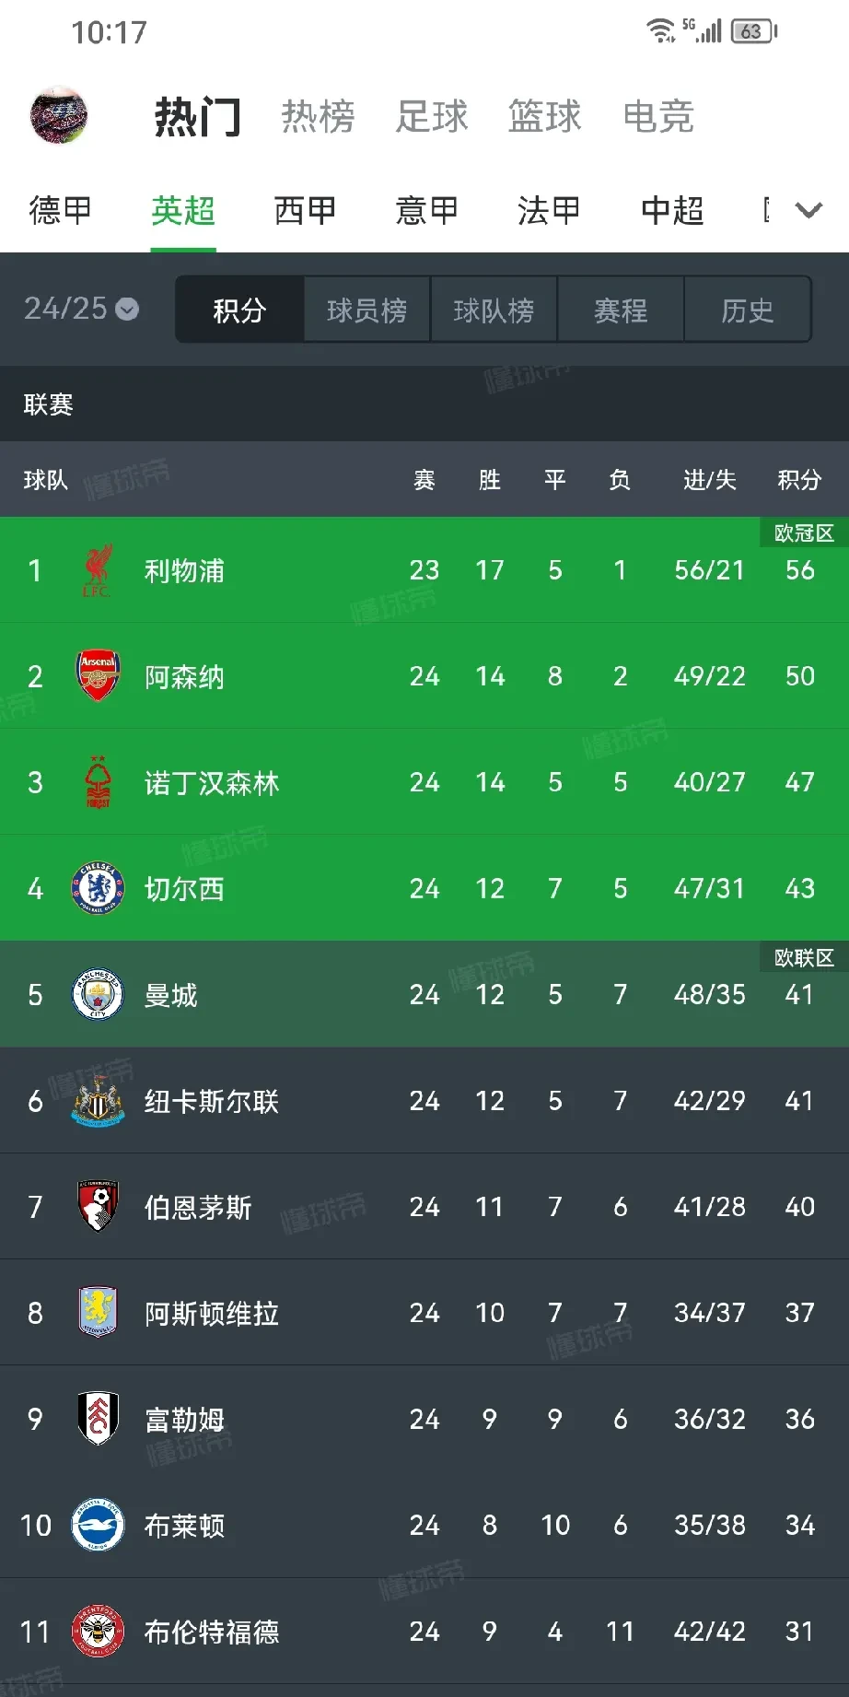Expand the league list chevron arrow
The width and height of the screenshot is (849, 1697).
pyautogui.click(x=808, y=211)
